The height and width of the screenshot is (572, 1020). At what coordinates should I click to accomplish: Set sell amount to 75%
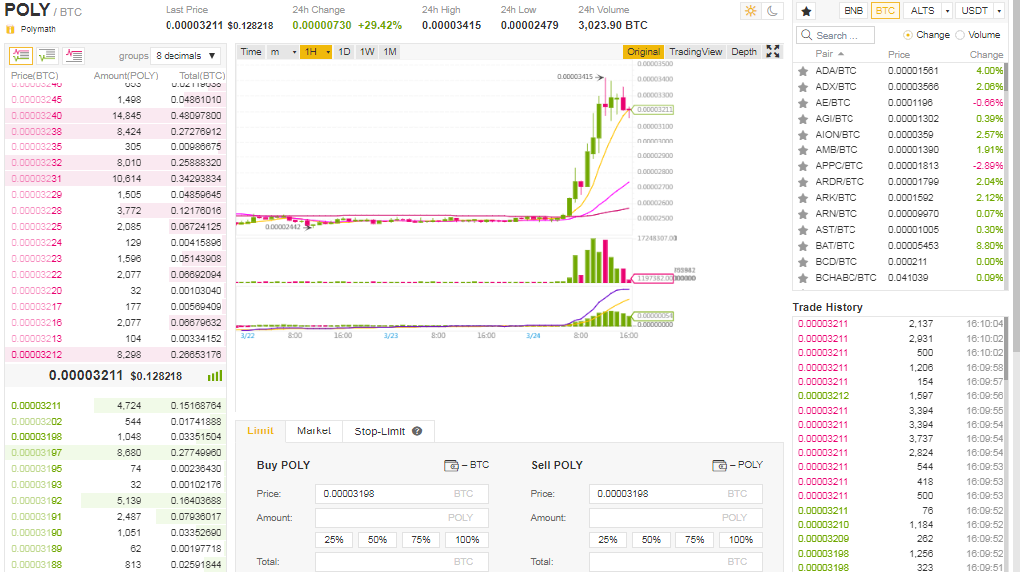coord(694,539)
